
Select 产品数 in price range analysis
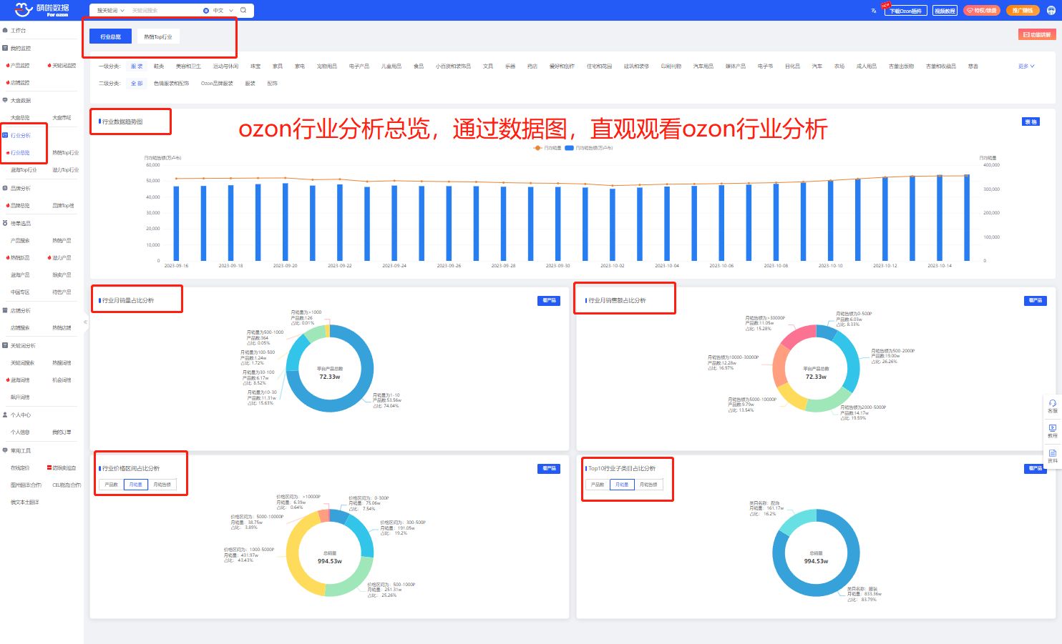click(112, 485)
